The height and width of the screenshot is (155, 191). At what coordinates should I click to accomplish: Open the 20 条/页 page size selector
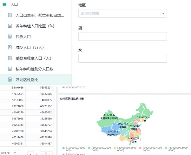[x=9, y=153]
